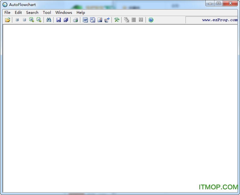
Task: Collapse all nodes with minus icon
Action: coord(24,20)
